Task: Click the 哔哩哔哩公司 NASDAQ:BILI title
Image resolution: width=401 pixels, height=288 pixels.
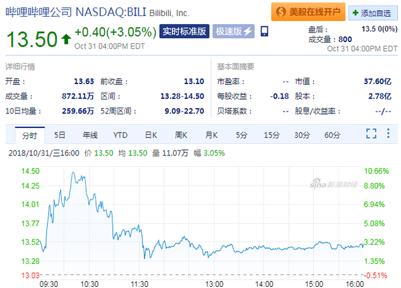Action: pyautogui.click(x=76, y=11)
